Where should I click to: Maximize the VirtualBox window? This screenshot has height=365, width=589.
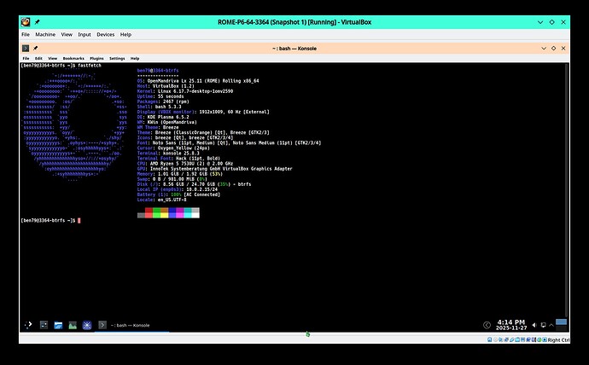(x=551, y=22)
